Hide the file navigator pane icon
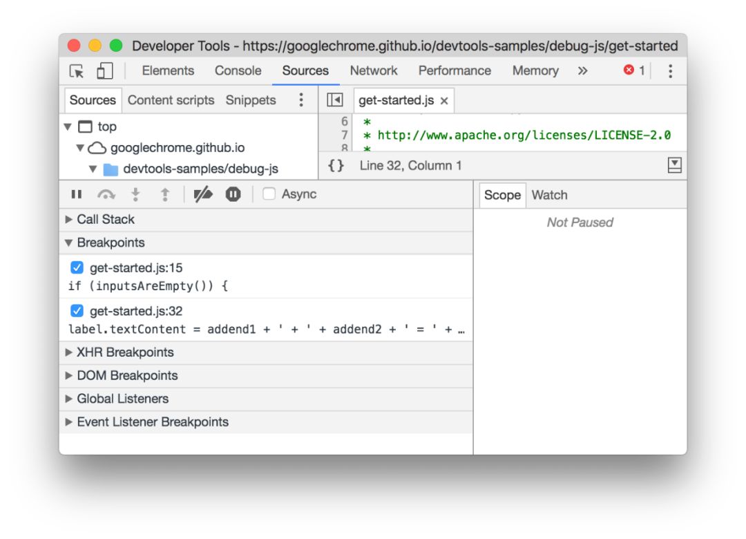Viewport: 746px width, 539px height. (x=335, y=100)
